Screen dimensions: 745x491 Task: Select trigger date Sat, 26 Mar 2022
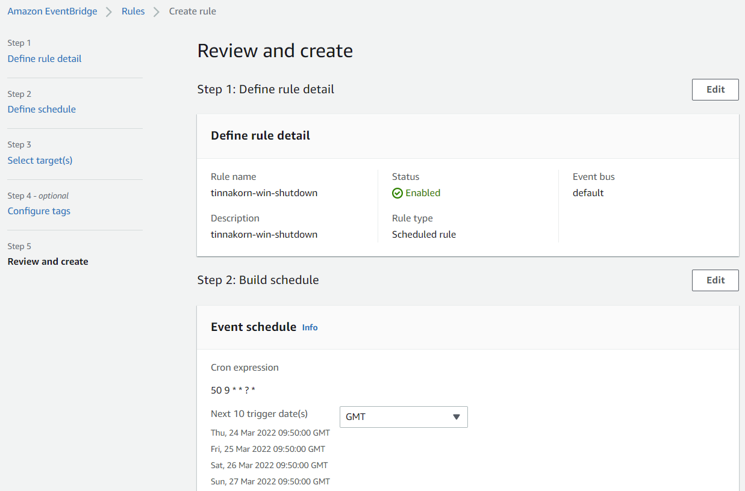point(269,465)
